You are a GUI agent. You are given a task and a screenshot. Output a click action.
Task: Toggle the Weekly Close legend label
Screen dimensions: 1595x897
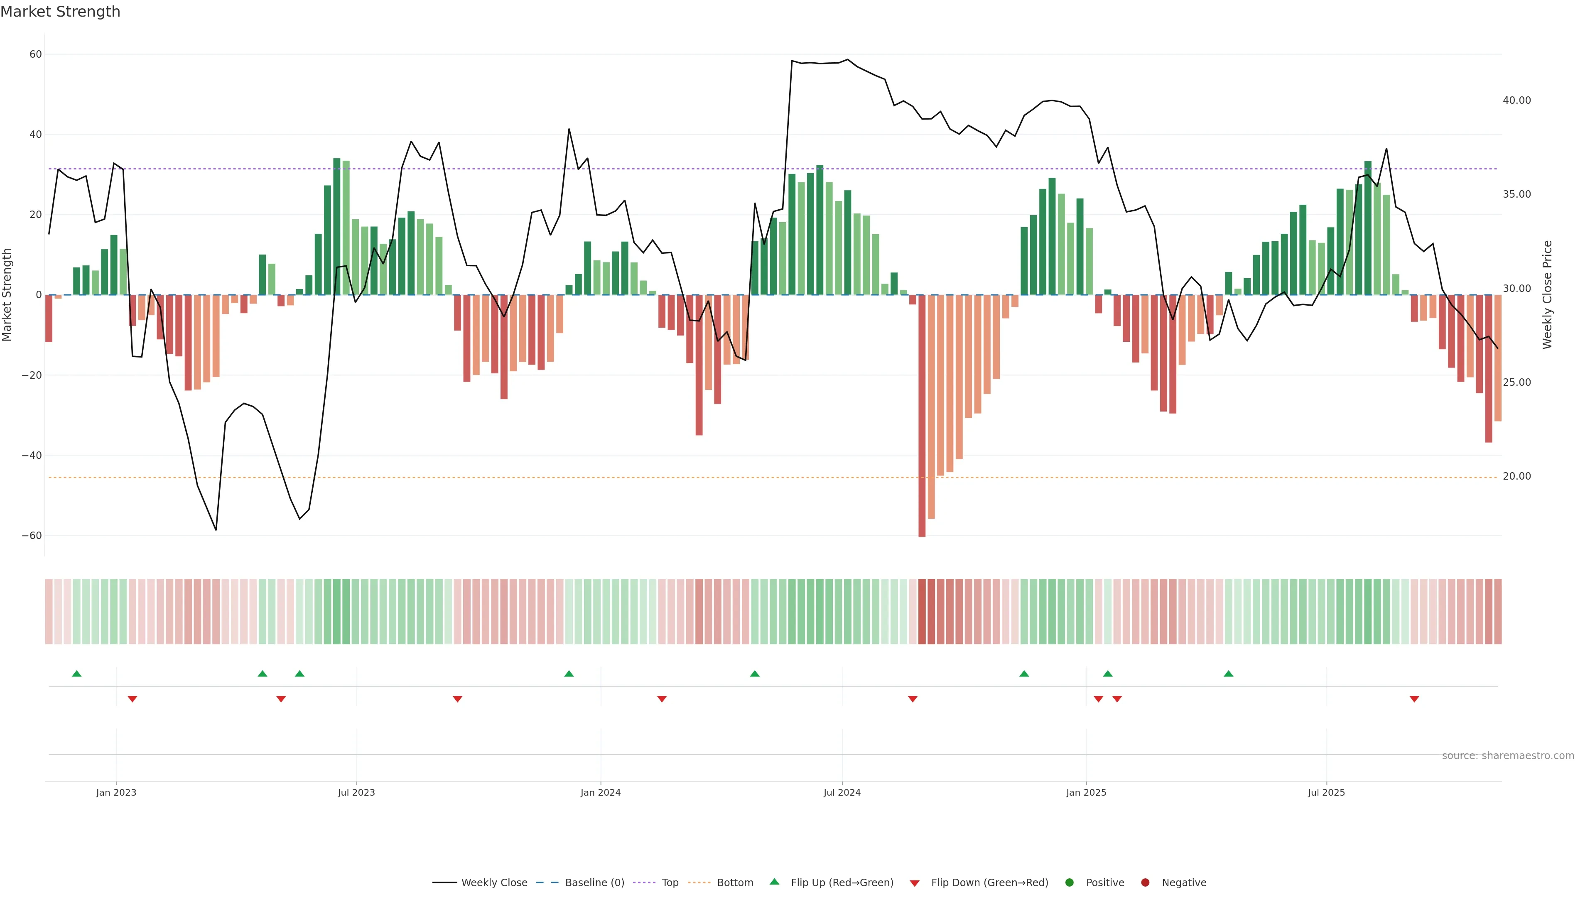494,883
